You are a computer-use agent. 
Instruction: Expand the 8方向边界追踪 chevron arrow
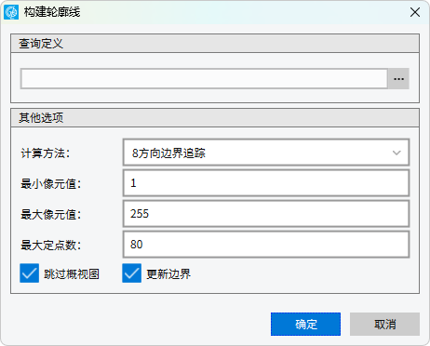(x=396, y=153)
